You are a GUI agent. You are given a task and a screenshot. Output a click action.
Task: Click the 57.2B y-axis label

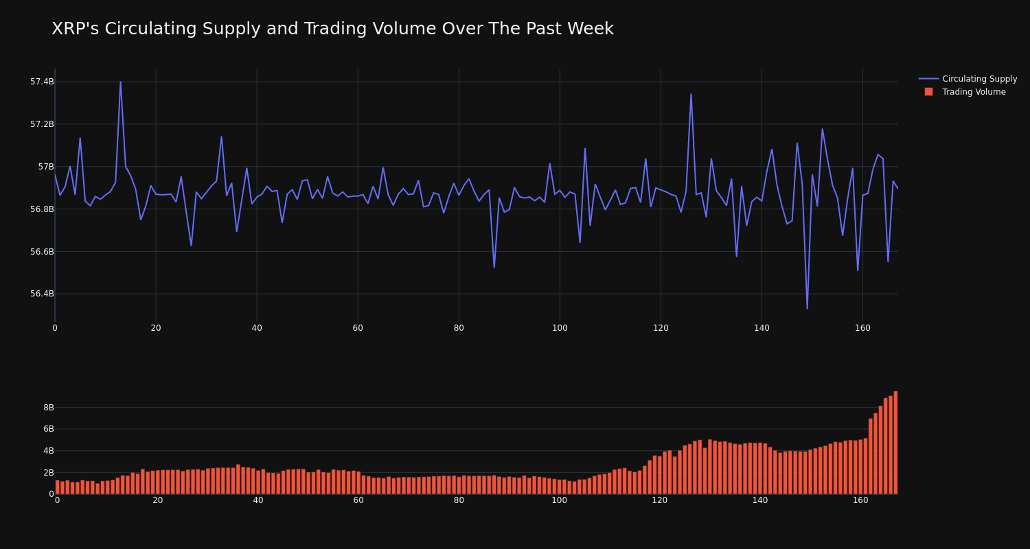pos(42,124)
